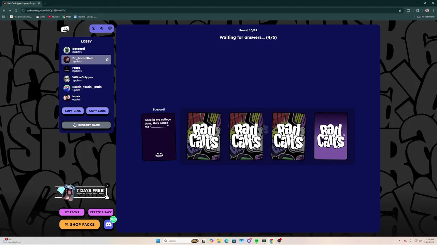Image resolution: width=437 pixels, height=245 pixels.
Task: Open the Chrome profile avatar
Action: tap(427, 11)
